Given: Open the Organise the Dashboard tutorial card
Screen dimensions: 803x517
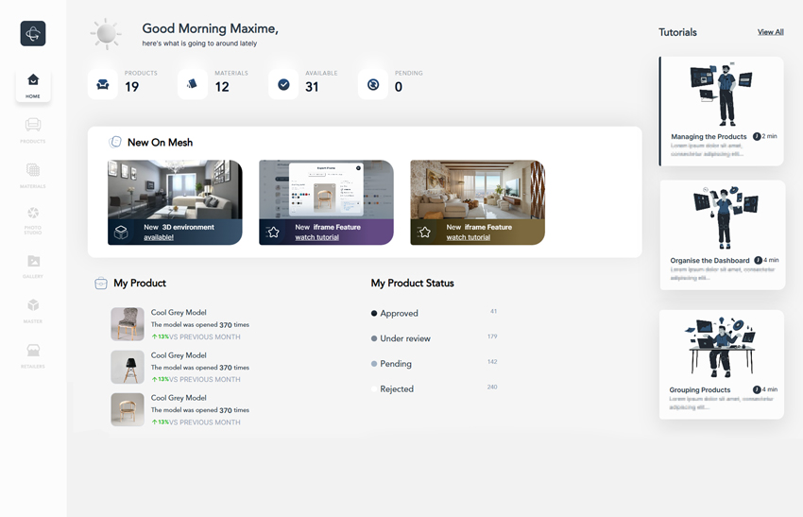Looking at the screenshot, I should click(722, 234).
